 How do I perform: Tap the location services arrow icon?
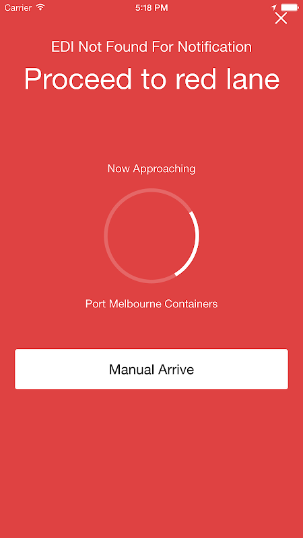pos(273,7)
